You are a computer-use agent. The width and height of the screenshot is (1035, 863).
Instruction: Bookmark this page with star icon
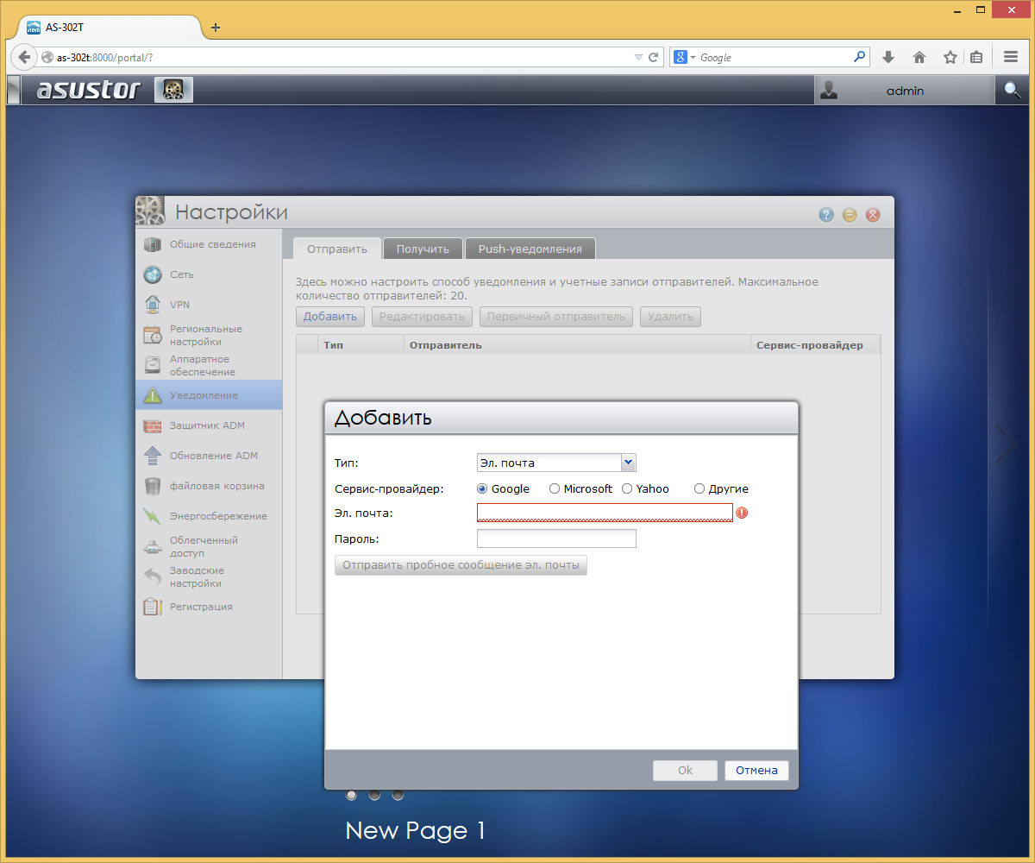[950, 57]
